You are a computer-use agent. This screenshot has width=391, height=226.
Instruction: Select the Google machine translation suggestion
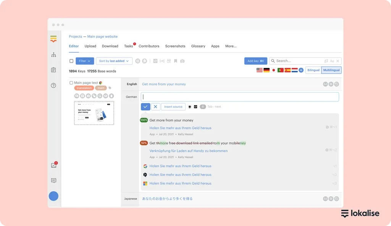click(x=180, y=166)
